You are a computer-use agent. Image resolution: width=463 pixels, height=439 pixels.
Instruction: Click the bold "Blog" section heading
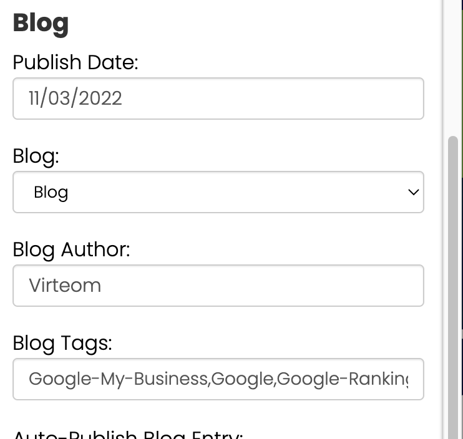(41, 23)
